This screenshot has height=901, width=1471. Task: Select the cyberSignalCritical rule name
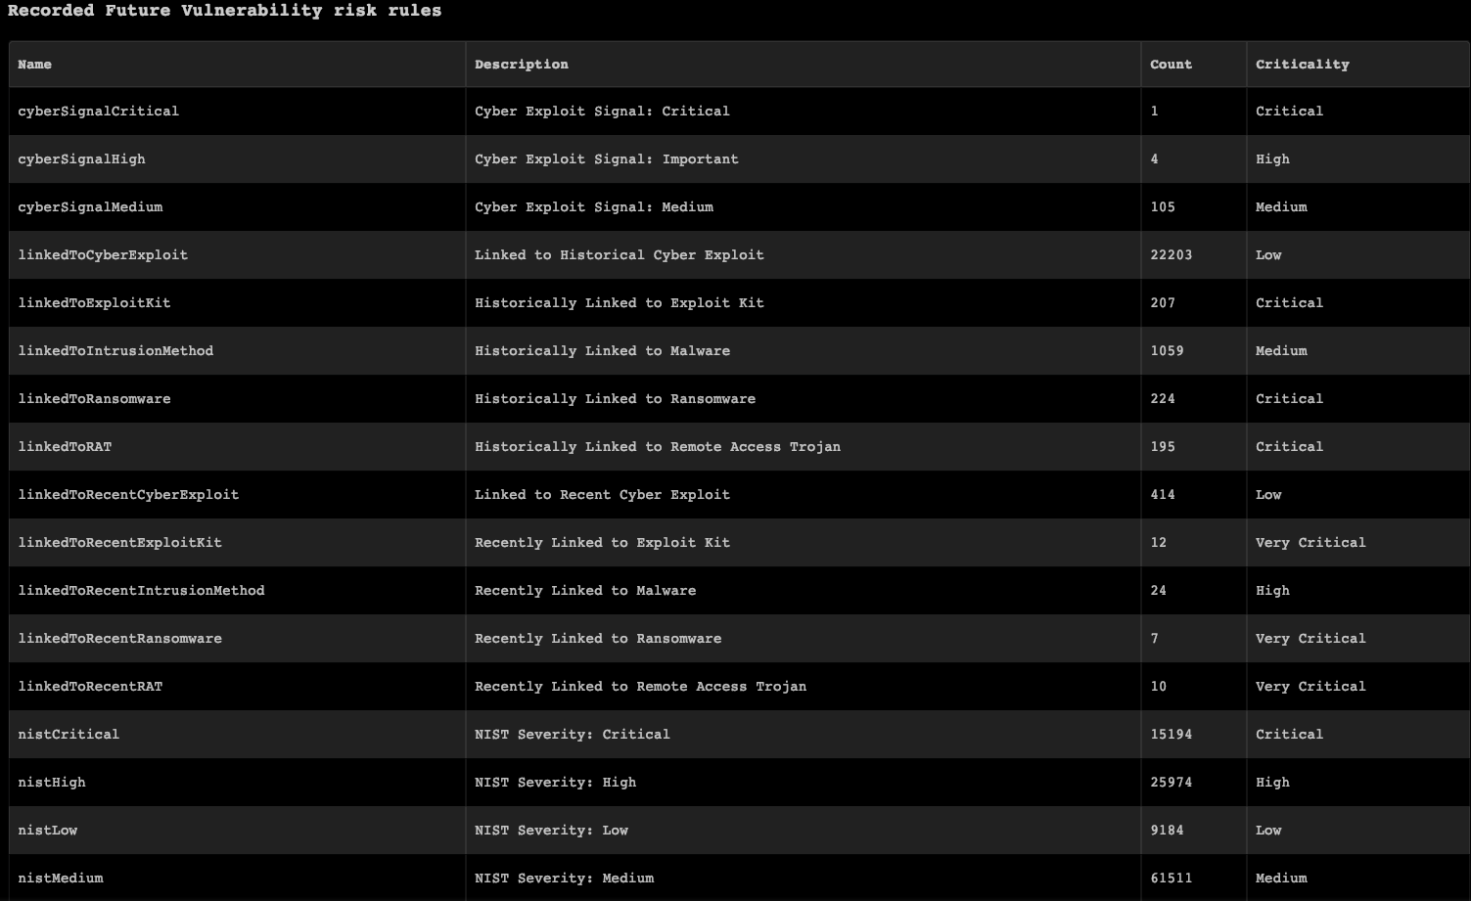[x=98, y=112]
